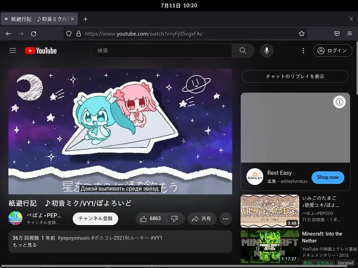
Task: Save page to Pocket
Action: pos(337,34)
